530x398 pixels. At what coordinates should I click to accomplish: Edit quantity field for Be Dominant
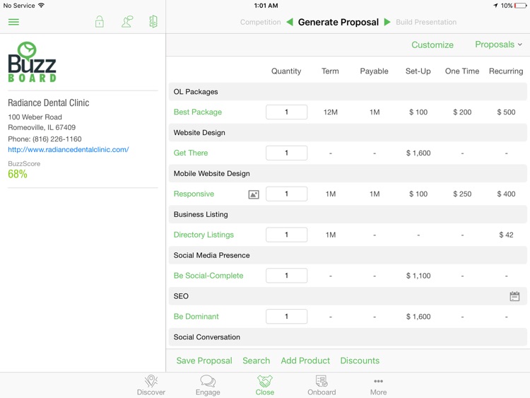(x=287, y=317)
